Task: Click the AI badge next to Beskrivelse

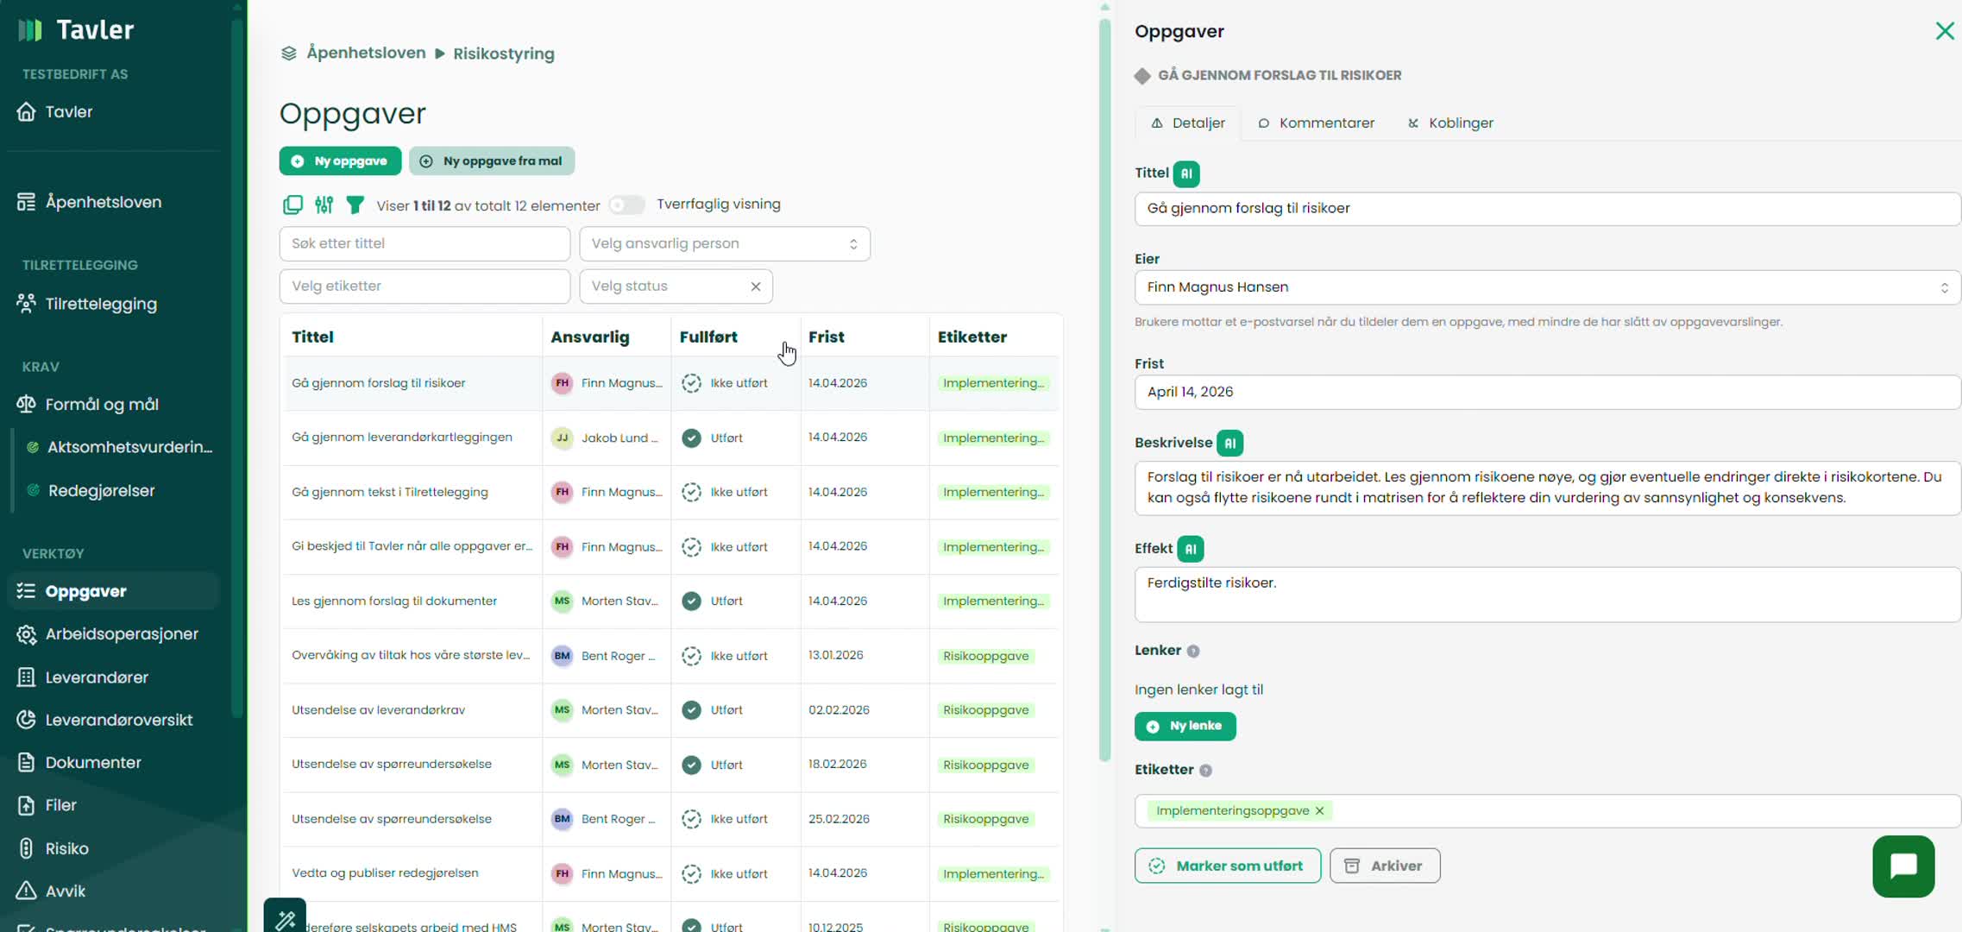Action: (x=1229, y=443)
